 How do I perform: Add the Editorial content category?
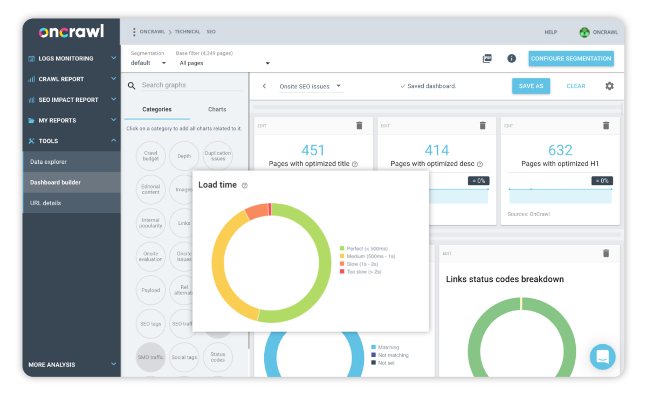[150, 190]
